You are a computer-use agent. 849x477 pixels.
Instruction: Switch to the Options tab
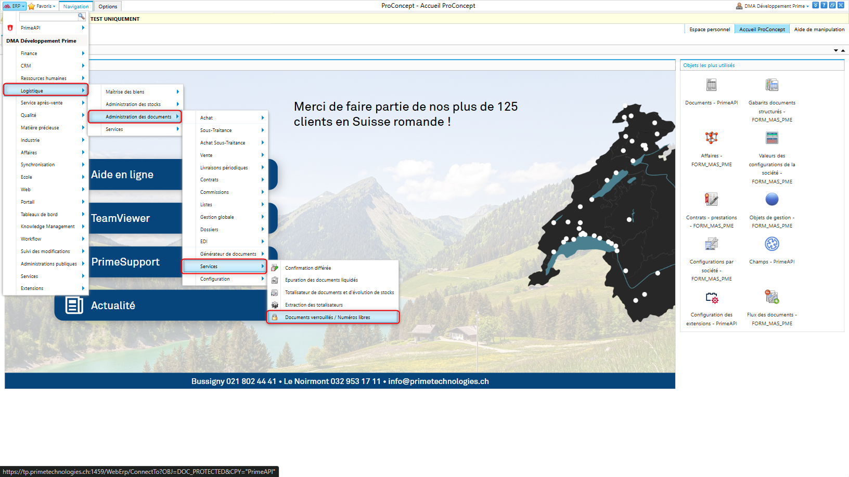point(108,7)
